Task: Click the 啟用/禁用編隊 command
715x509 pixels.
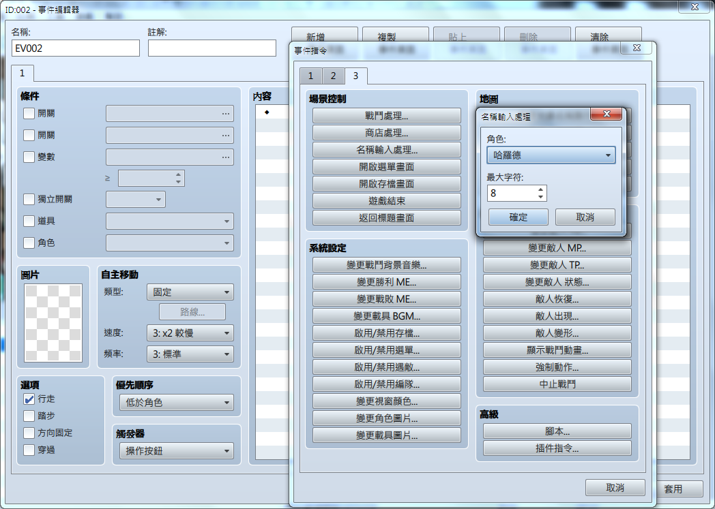Action: 387,384
